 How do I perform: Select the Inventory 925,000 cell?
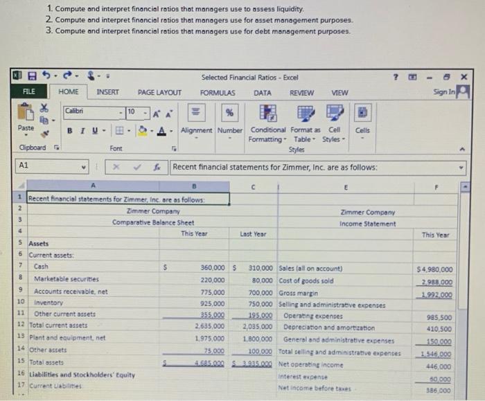pos(194,303)
